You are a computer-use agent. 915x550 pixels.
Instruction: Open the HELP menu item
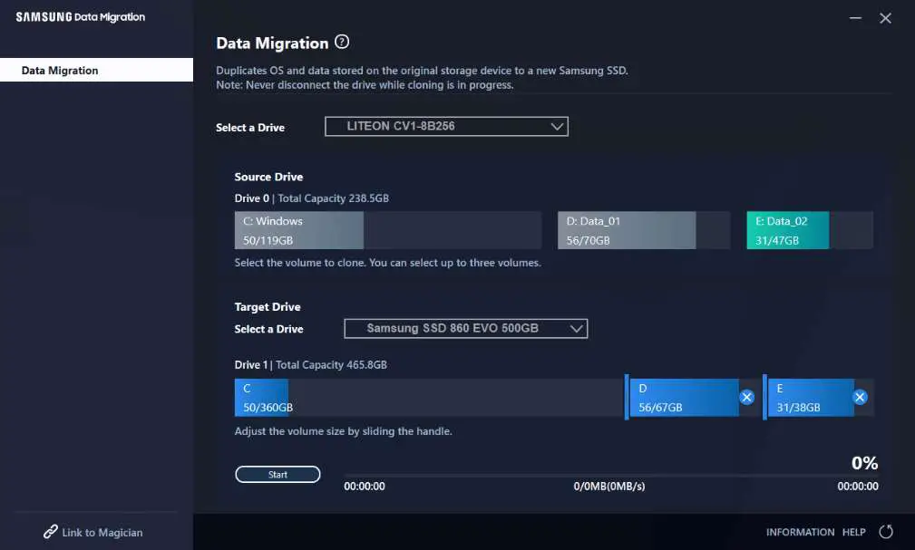point(853,533)
